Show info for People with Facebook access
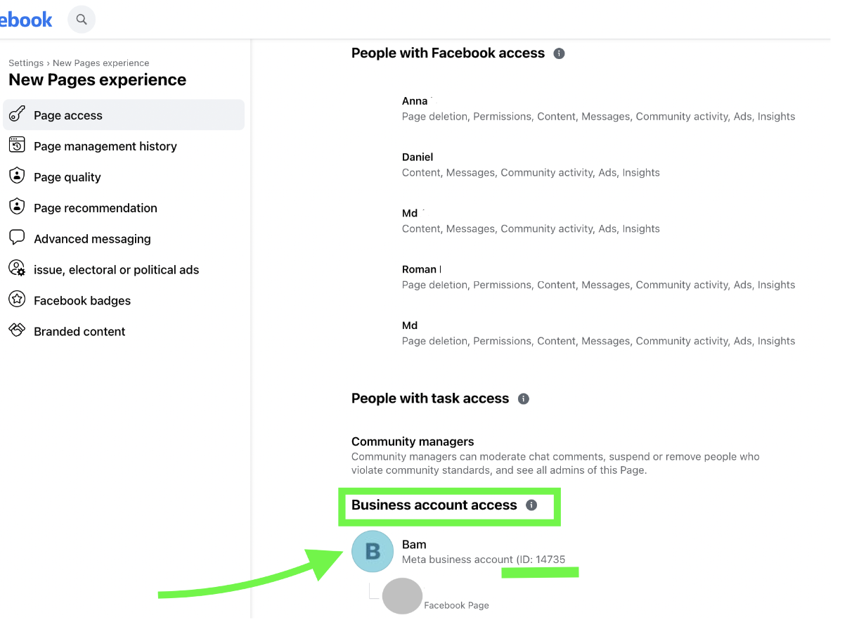Image resolution: width=866 pixels, height=627 pixels. [559, 53]
